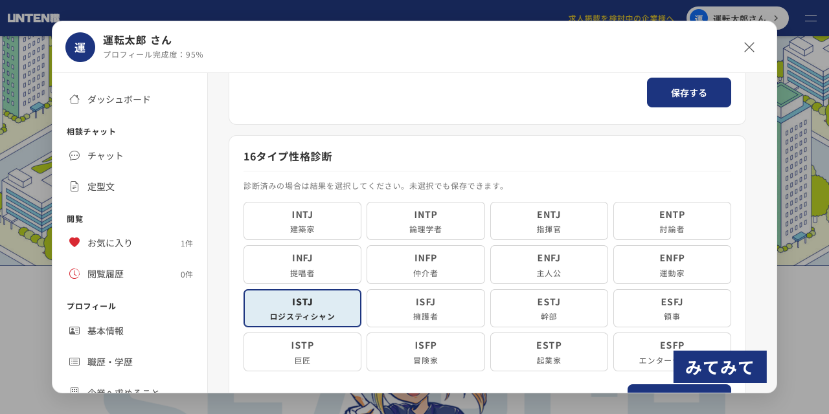Click the 保存する button
Image resolution: width=829 pixels, height=414 pixels.
pyautogui.click(x=689, y=93)
